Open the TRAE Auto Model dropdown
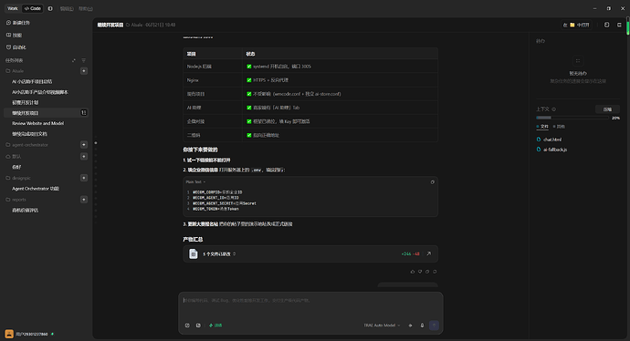This screenshot has height=341, width=630. 382,325
